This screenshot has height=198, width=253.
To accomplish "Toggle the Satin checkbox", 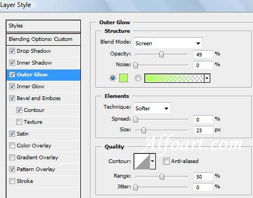I will tap(12, 133).
